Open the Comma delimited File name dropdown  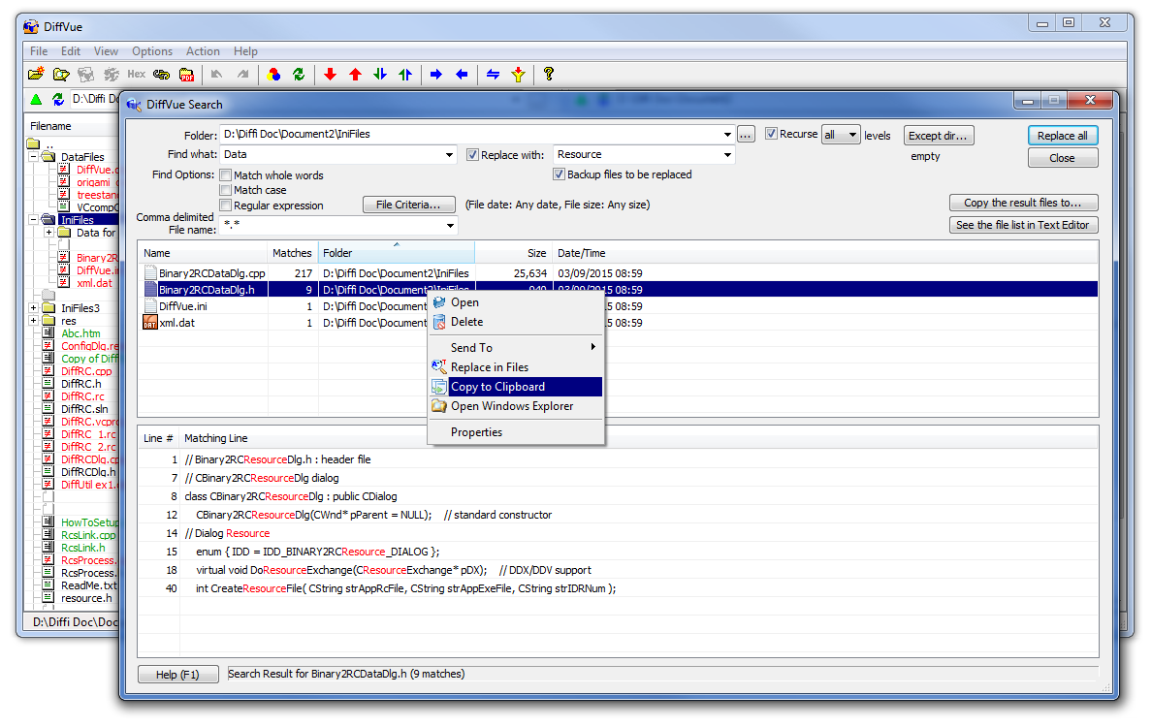point(450,226)
